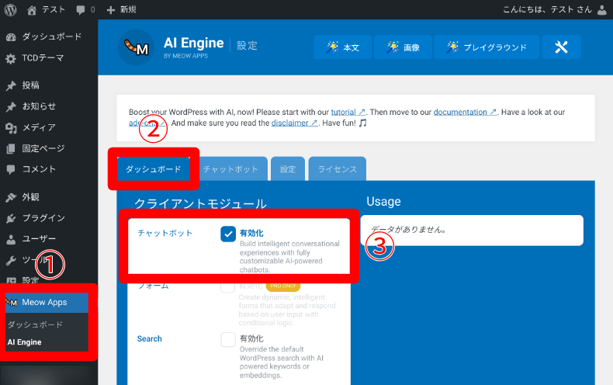613x385 pixels.
Task: Click the ツール wrench icon in sidebar
Action: (x=11, y=260)
